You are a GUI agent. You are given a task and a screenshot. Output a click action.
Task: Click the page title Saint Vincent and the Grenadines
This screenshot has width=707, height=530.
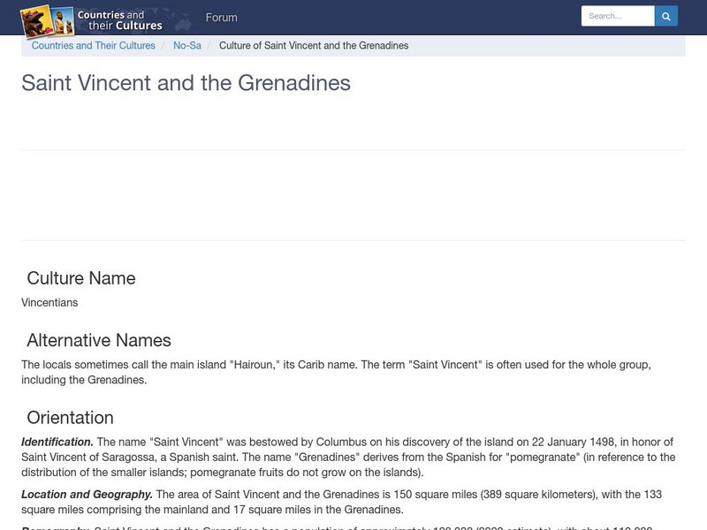pos(186,85)
